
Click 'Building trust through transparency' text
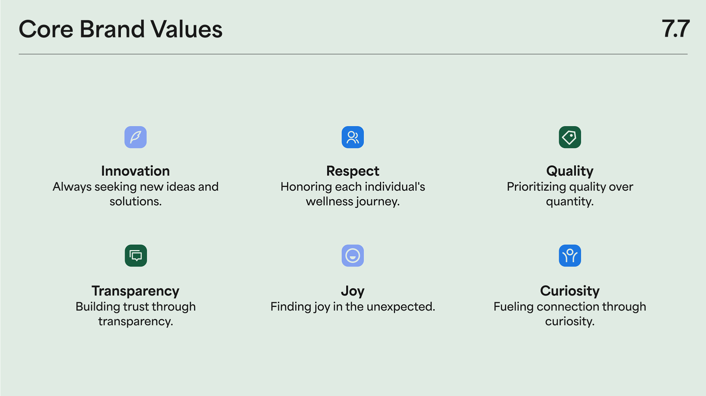click(x=135, y=314)
